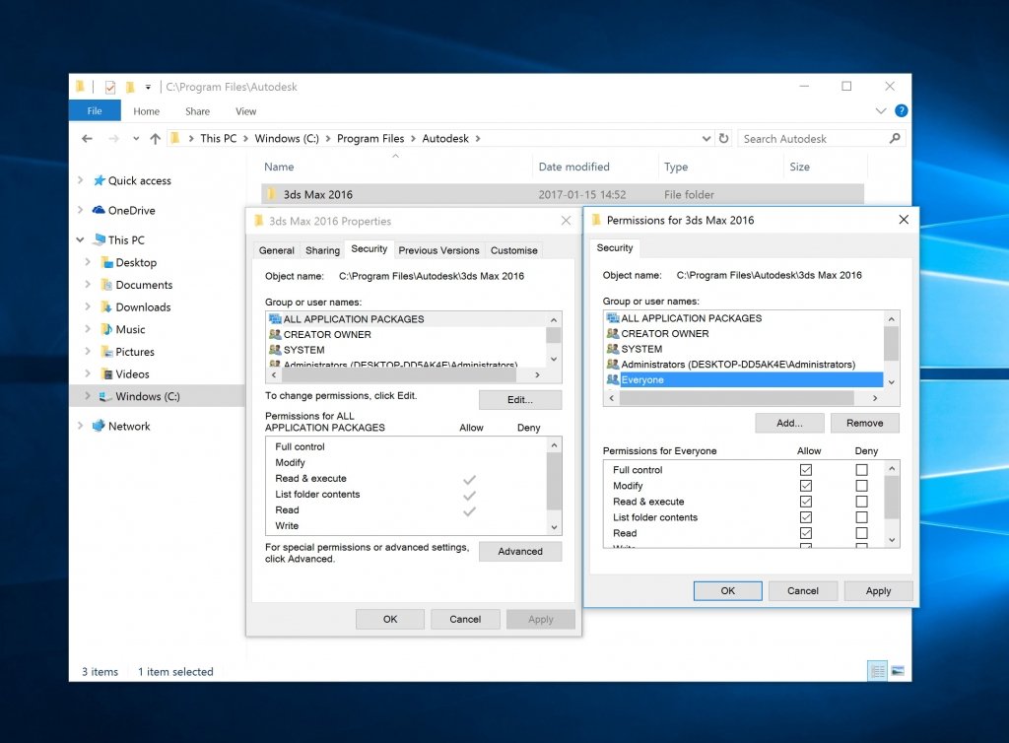Uncheck Allow for Read permission

pyautogui.click(x=806, y=533)
